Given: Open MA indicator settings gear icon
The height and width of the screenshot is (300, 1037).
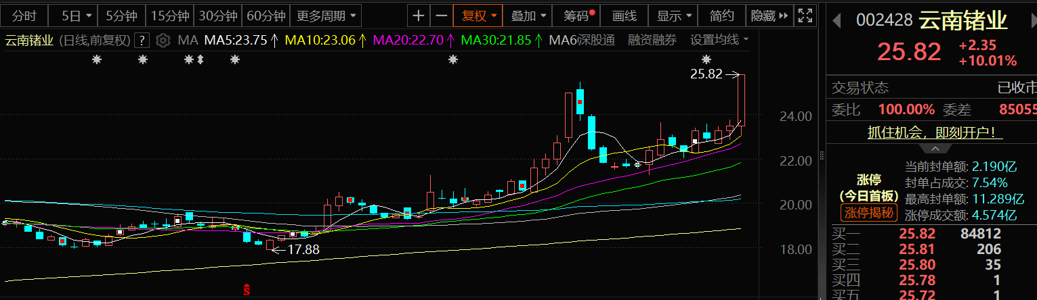Looking at the screenshot, I should [x=163, y=41].
